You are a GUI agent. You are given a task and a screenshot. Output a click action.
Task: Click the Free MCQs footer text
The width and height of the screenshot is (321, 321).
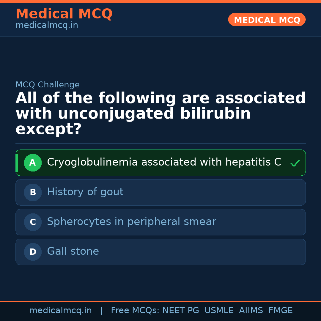135,311
